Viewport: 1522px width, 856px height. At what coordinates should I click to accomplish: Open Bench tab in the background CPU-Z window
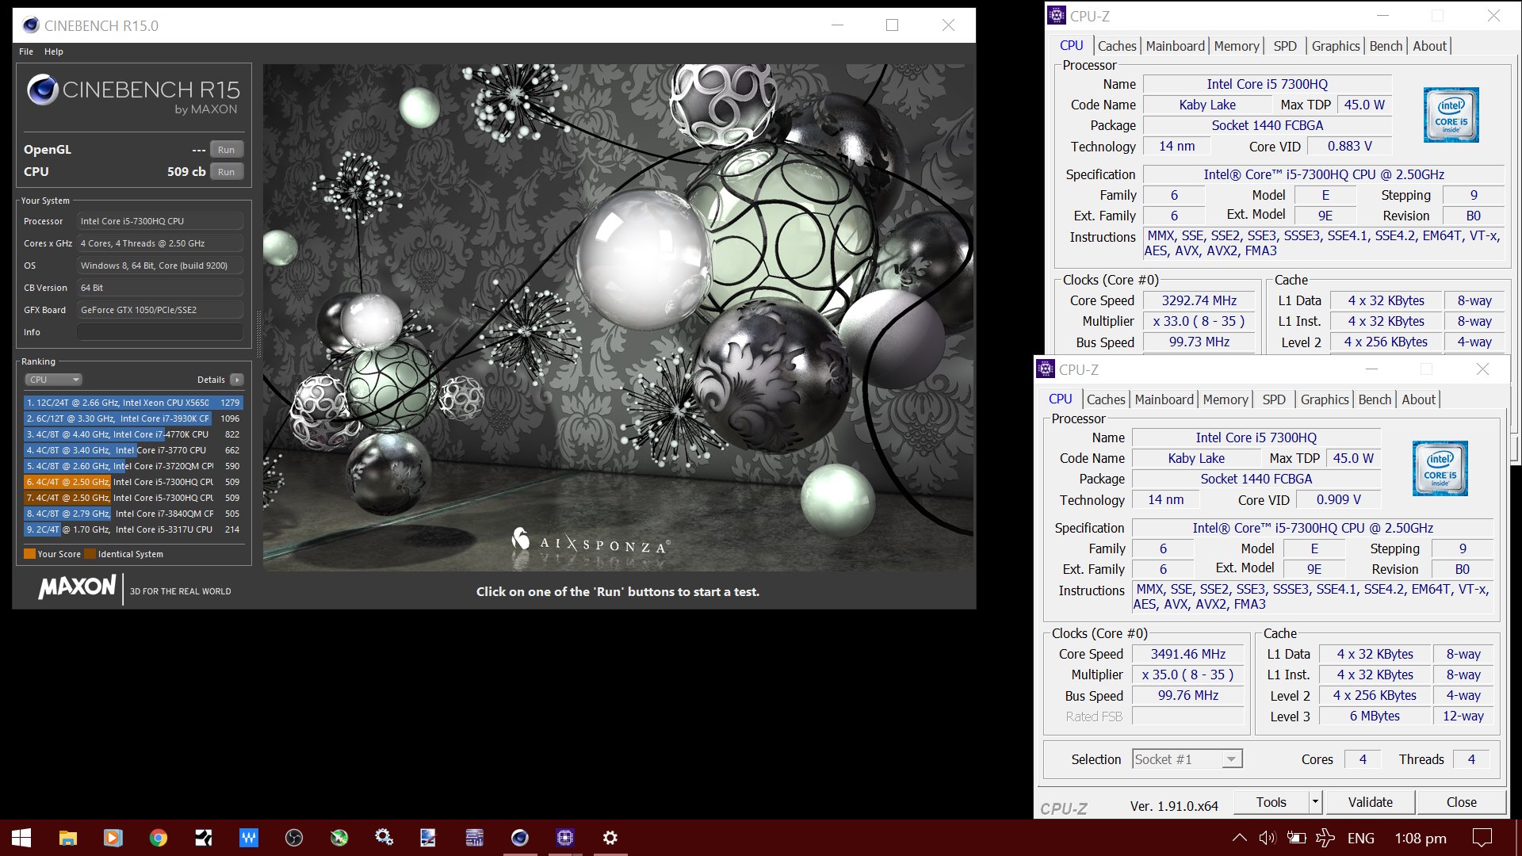(x=1386, y=46)
